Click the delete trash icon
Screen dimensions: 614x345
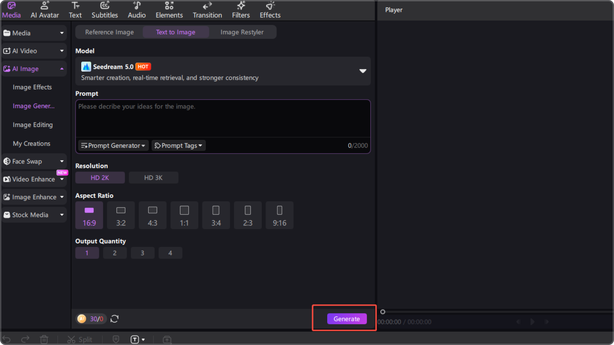click(x=44, y=339)
